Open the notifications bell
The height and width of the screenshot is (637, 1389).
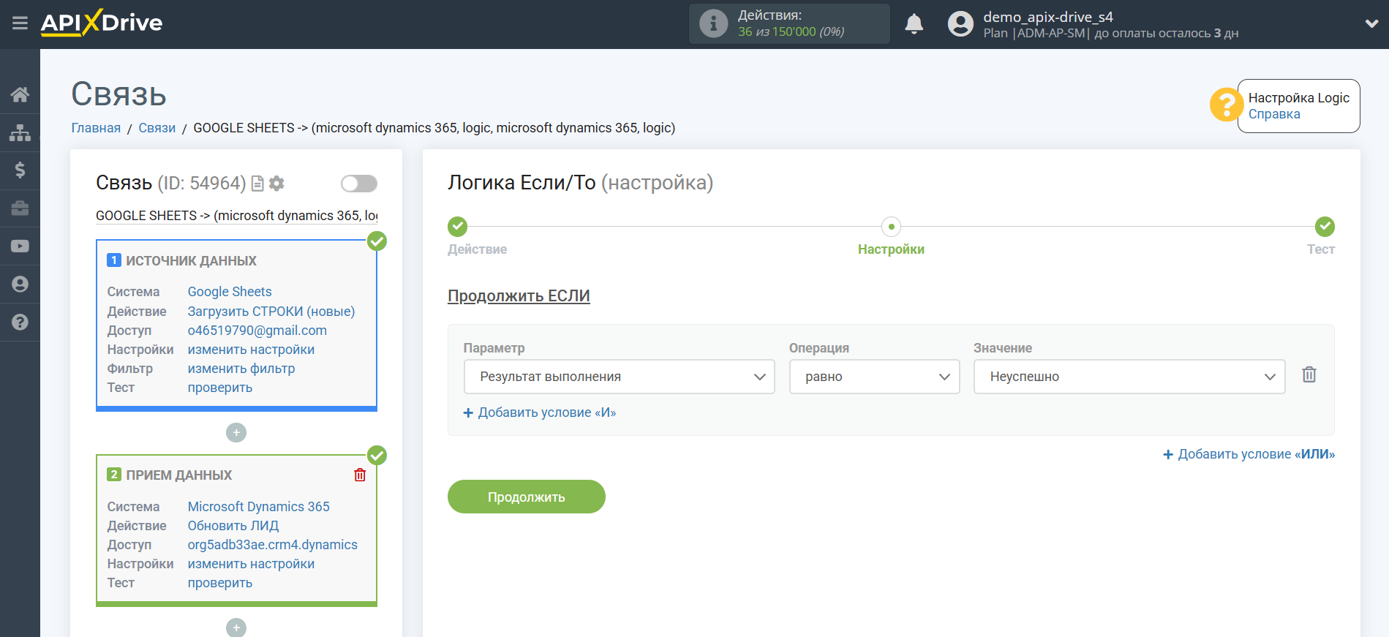(x=914, y=23)
